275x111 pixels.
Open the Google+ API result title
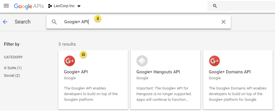(x=76, y=72)
